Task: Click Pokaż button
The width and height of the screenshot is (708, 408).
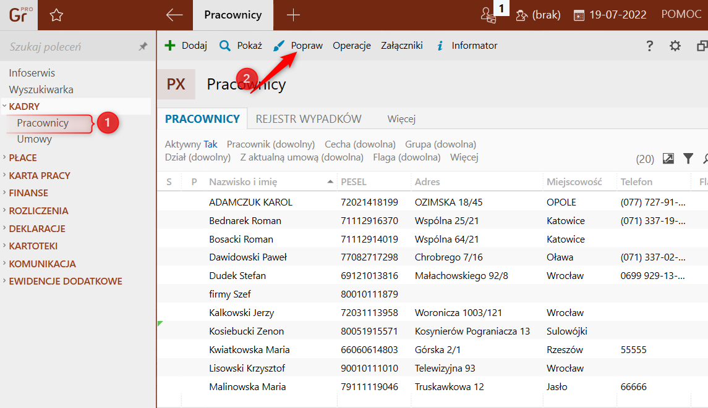Action: click(241, 46)
